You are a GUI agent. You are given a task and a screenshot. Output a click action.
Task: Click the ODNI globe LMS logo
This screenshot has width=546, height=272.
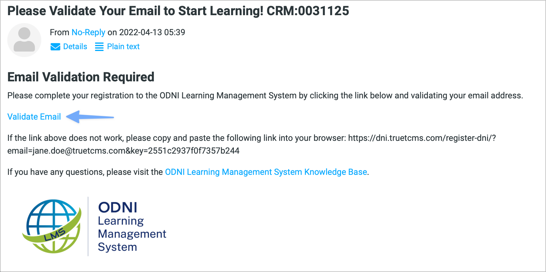[53, 226]
